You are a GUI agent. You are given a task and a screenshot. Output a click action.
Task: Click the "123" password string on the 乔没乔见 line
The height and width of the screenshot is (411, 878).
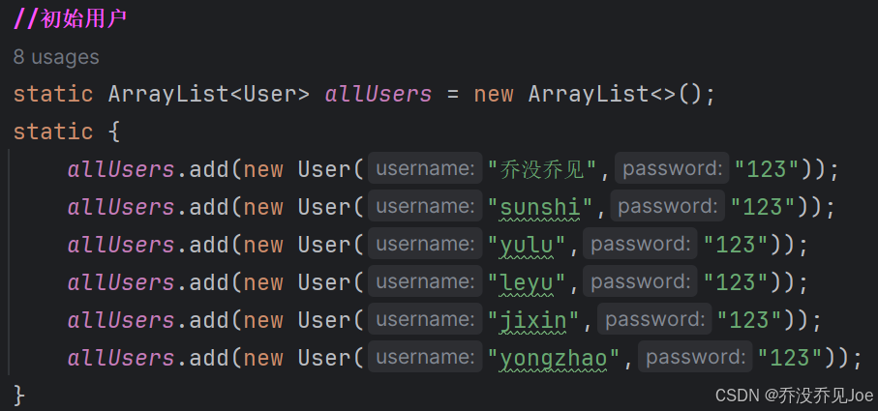[x=766, y=169]
